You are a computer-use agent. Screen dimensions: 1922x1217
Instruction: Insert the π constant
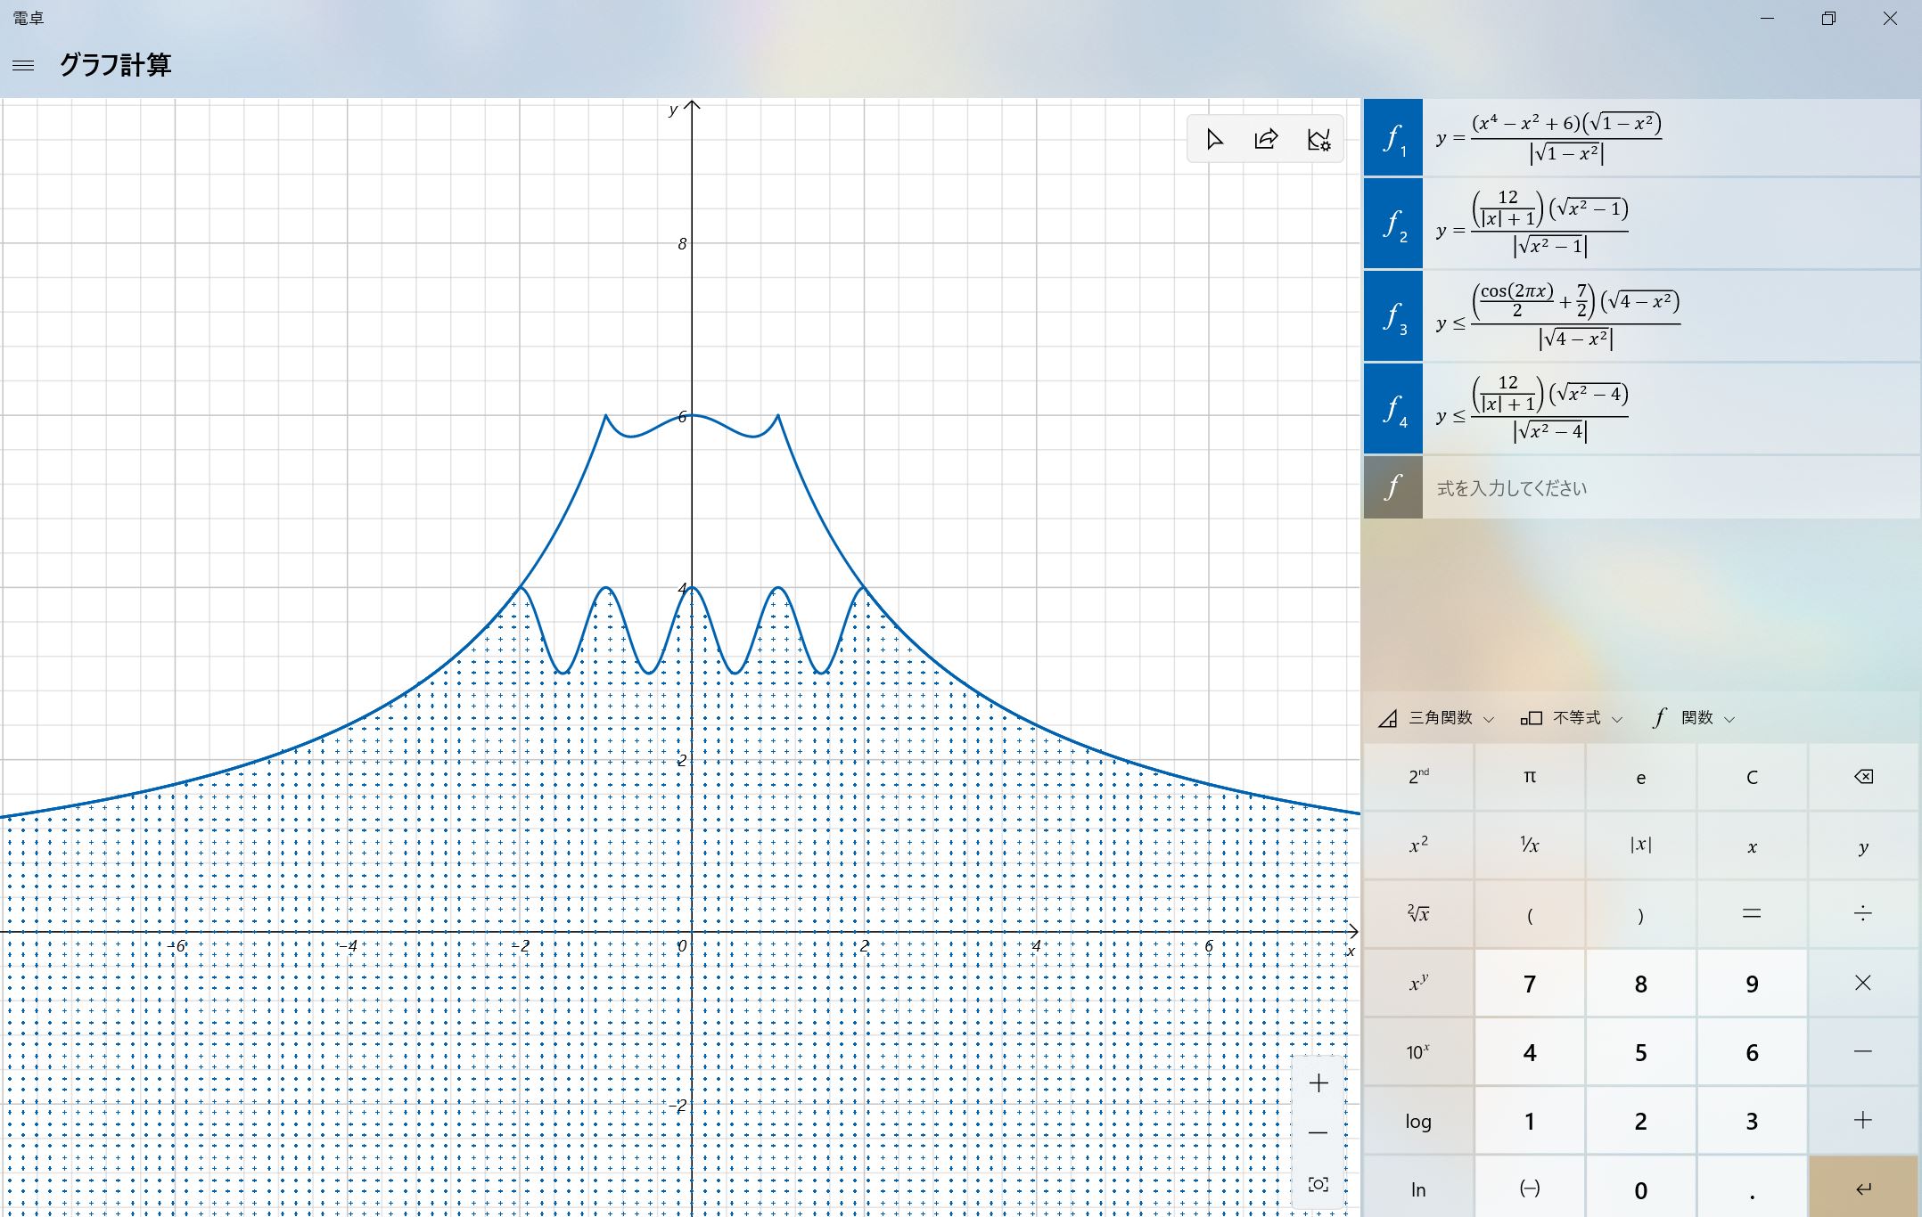pyautogui.click(x=1530, y=777)
